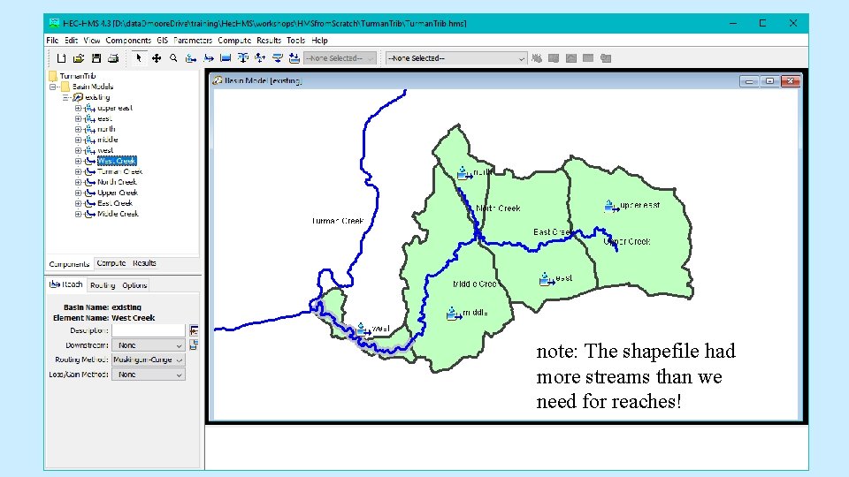Screen dimensions: 849x477
Task: Open the Help menu
Action: (319, 41)
